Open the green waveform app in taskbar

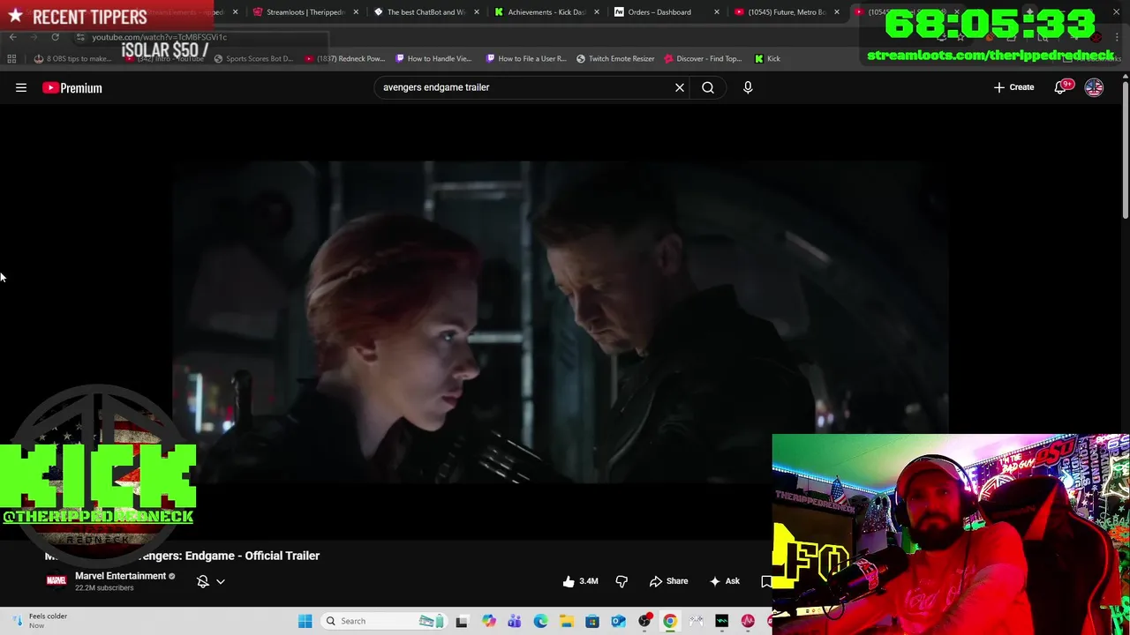click(x=722, y=621)
